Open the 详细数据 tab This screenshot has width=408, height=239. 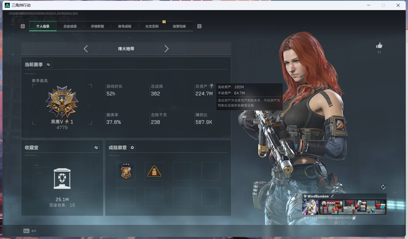[x=97, y=26]
